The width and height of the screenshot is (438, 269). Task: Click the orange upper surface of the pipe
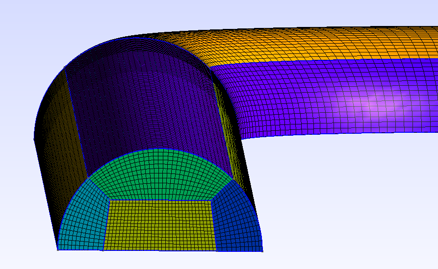(x=307, y=45)
